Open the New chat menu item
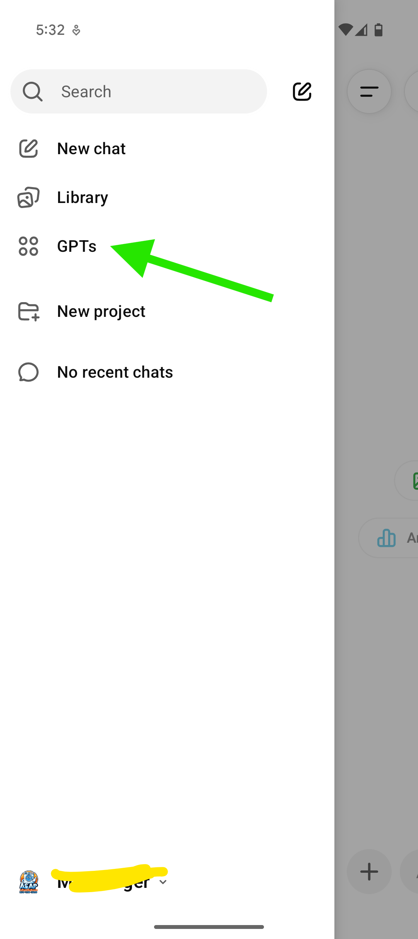The height and width of the screenshot is (939, 418). pyautogui.click(x=91, y=149)
